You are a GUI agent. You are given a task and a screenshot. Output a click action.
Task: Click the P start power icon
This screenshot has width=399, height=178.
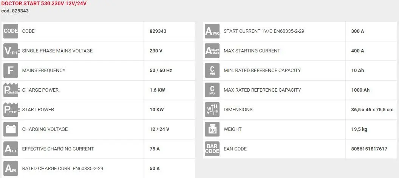pyautogui.click(x=11, y=109)
